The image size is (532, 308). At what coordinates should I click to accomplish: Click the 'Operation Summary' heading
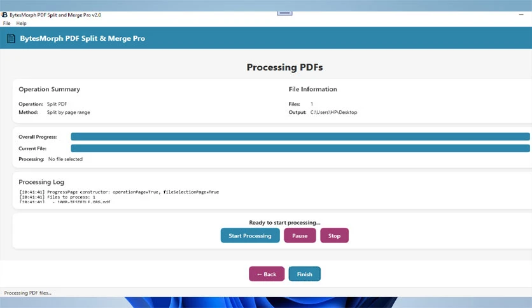(x=50, y=89)
